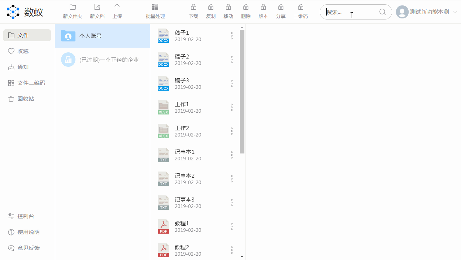Viewport: 461px width, 260px height.
Task: Select (已过期)一个正经的企业 entry
Action: pos(103,60)
